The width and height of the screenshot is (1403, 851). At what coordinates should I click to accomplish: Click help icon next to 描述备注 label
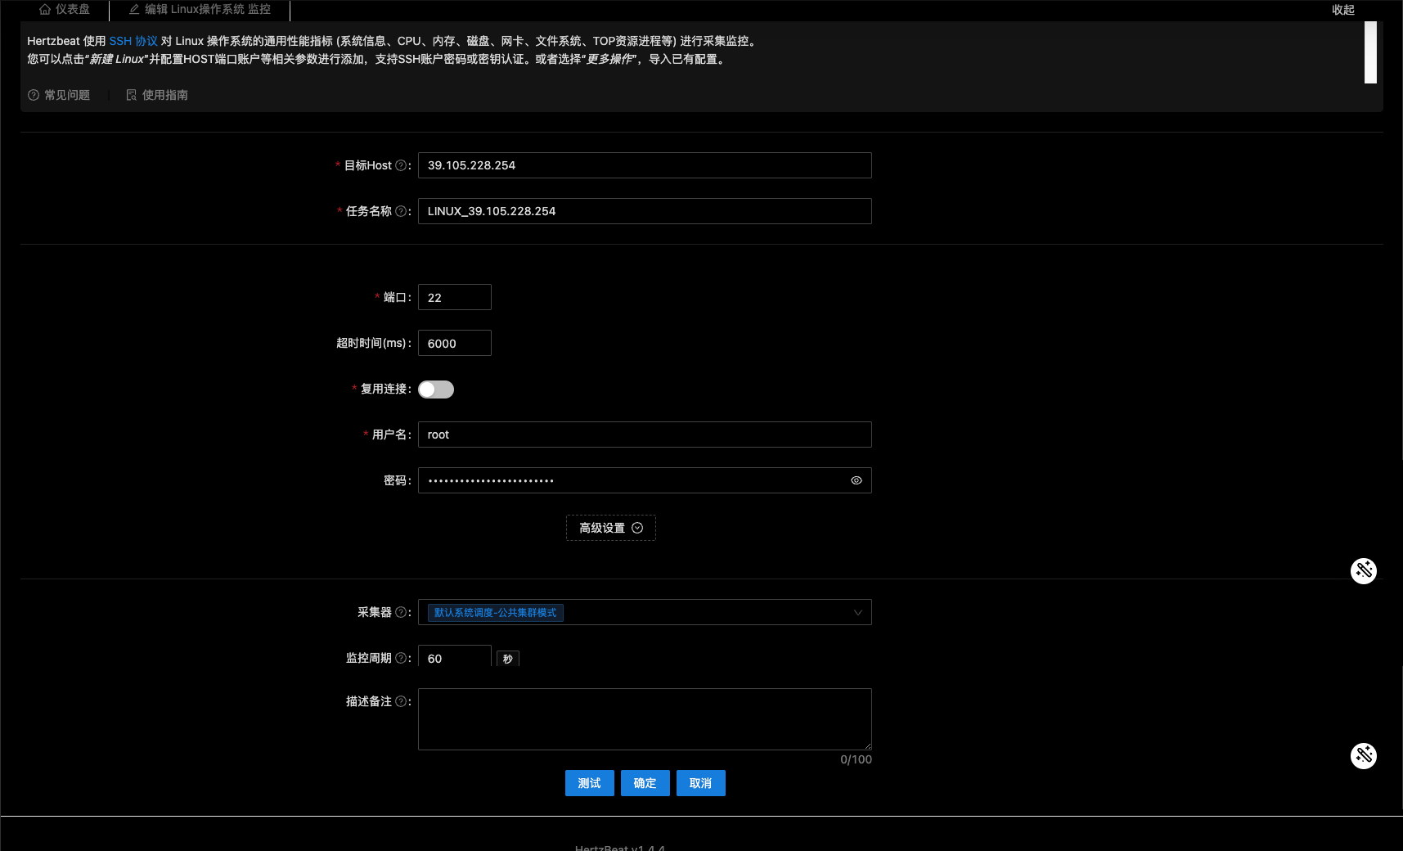tap(401, 701)
